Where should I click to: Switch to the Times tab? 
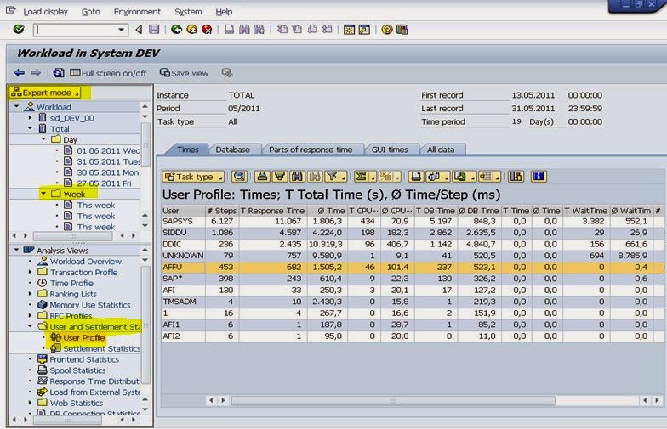point(187,150)
